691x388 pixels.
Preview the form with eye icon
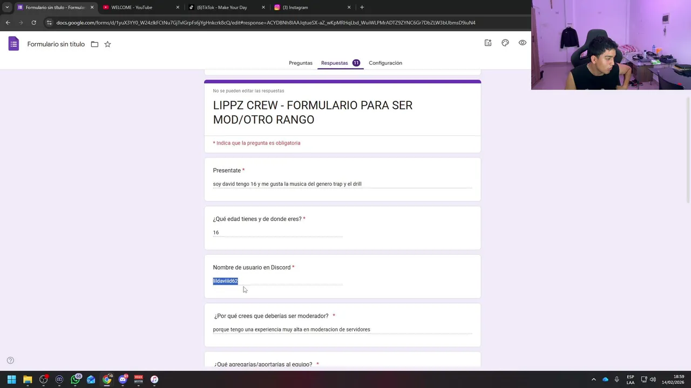coord(523,43)
